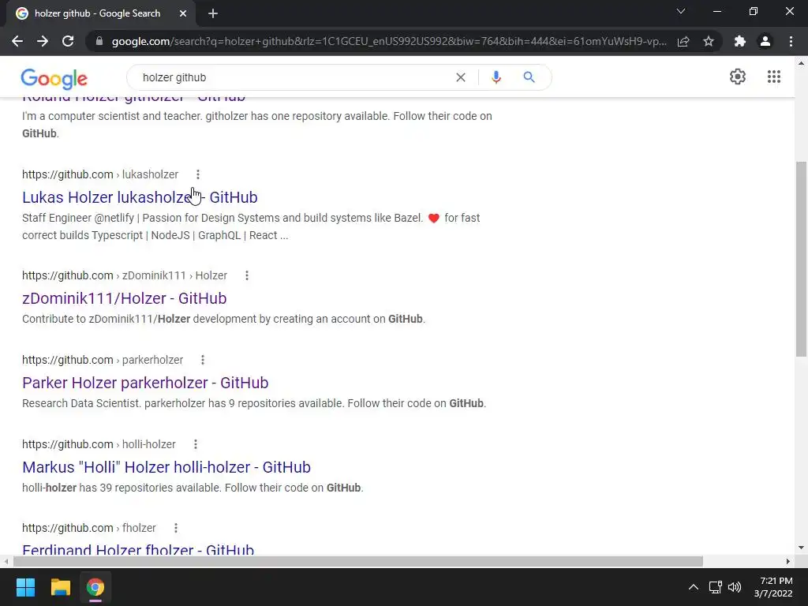The height and width of the screenshot is (606, 808).
Task: Open Google apps grid
Action: point(773,77)
